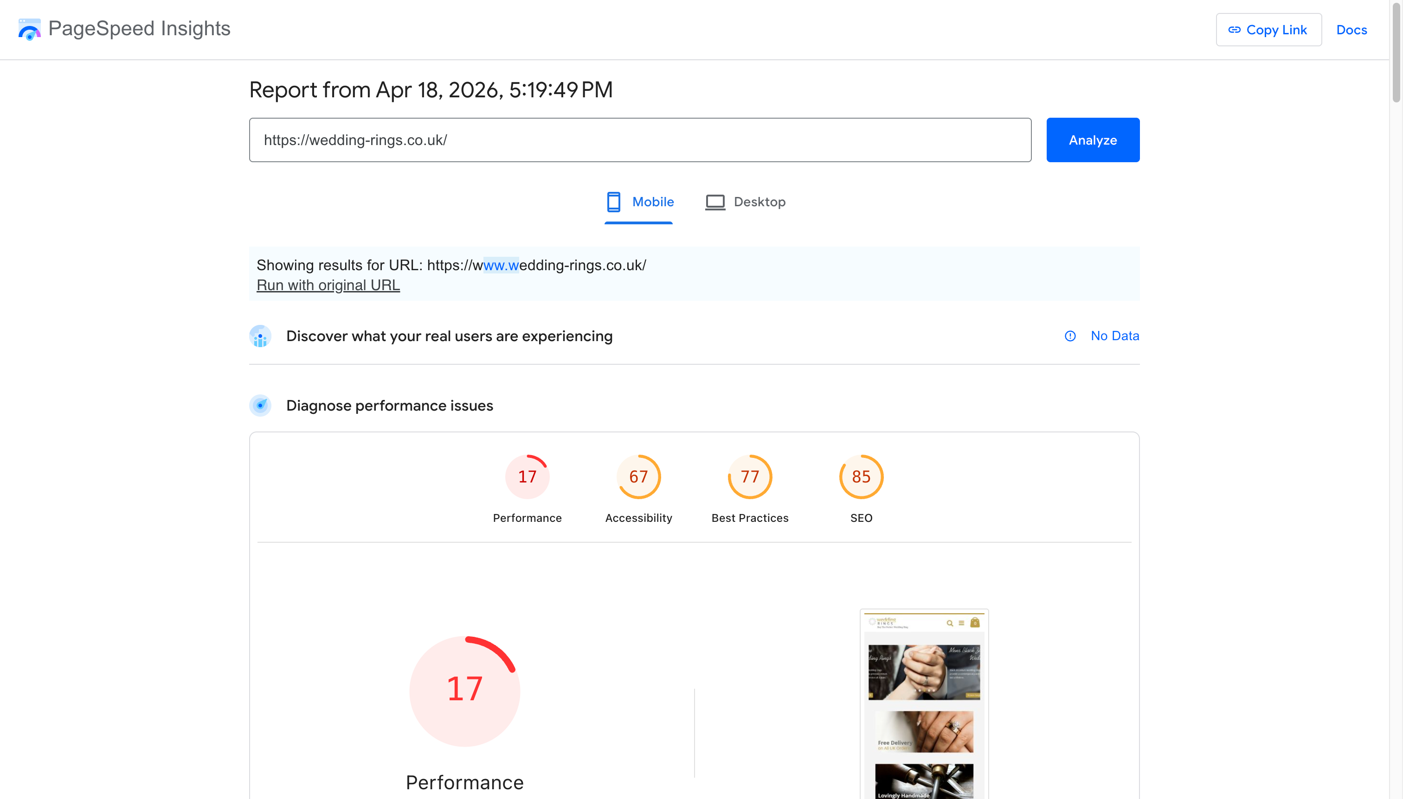Click the Desktop laptop icon
The height and width of the screenshot is (799, 1403).
tap(714, 202)
